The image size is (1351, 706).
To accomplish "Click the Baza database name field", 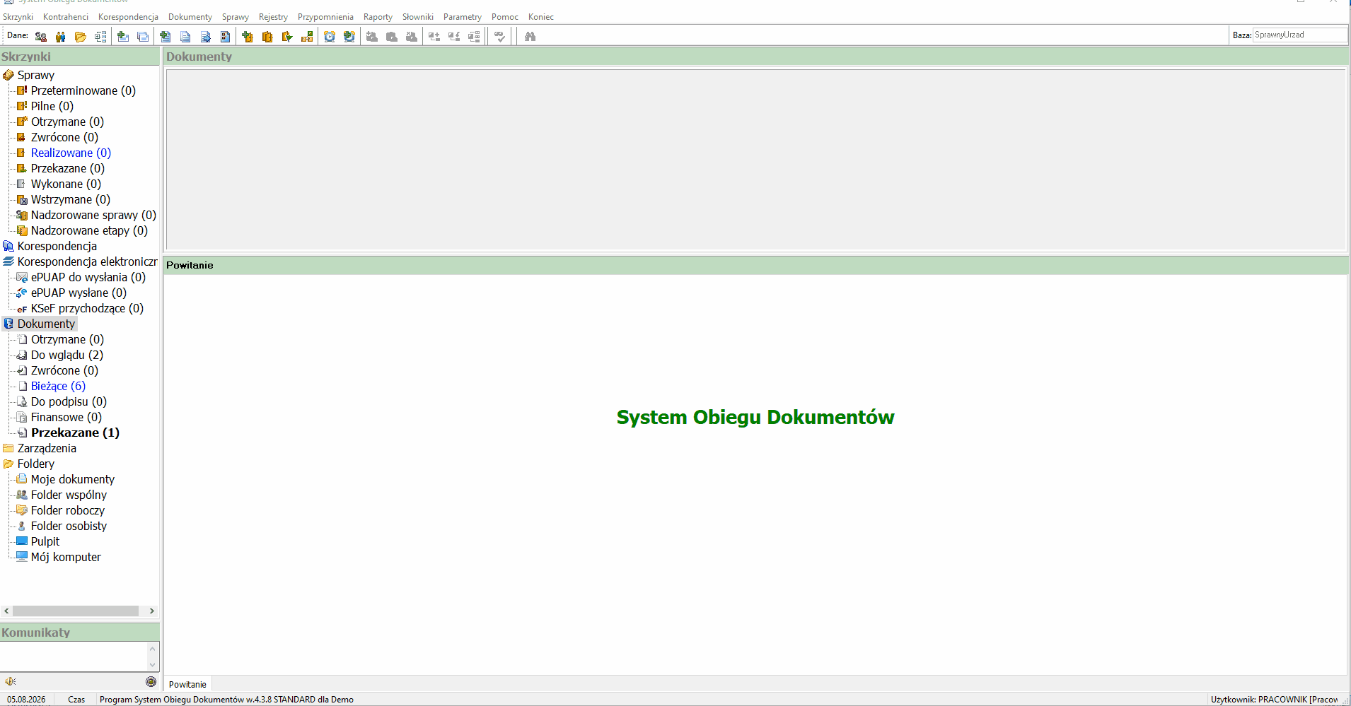I will pyautogui.click(x=1299, y=35).
